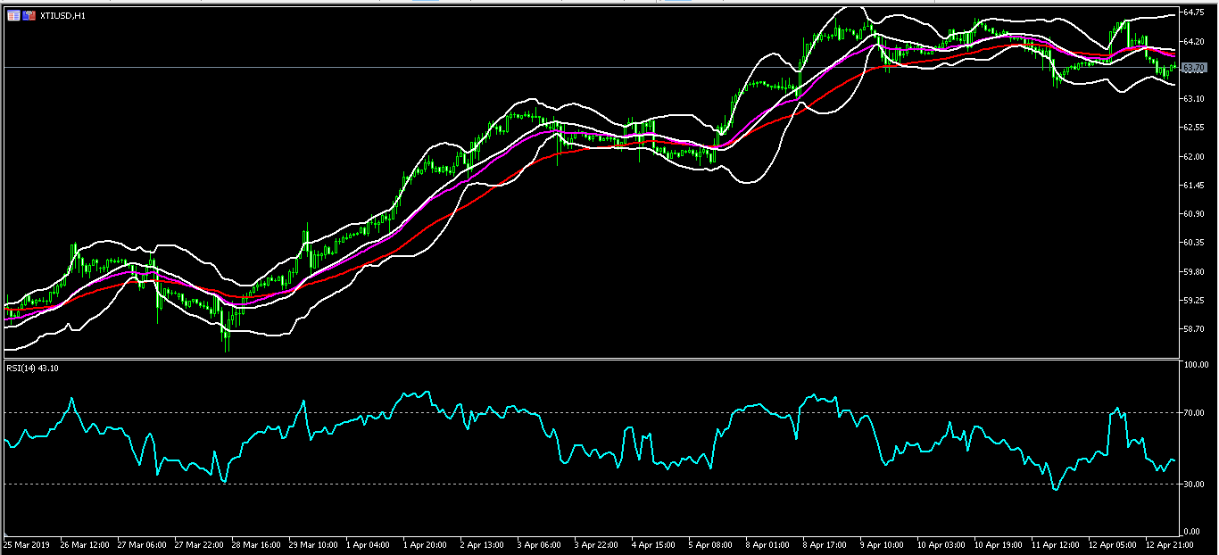The width and height of the screenshot is (1219, 555).
Task: Click the 9 Apr 10:00 time label
Action: (882, 543)
